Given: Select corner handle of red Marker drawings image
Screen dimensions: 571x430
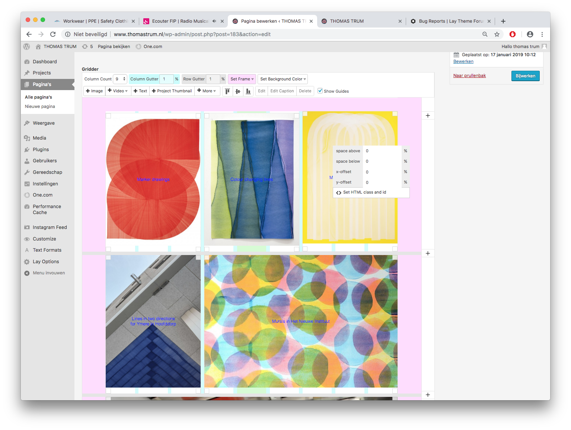Looking at the screenshot, I should [108, 116].
